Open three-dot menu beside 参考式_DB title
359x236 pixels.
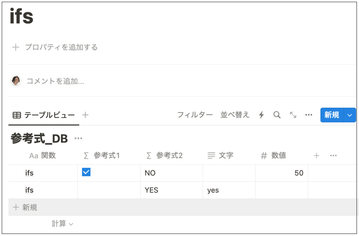pyautogui.click(x=78, y=139)
